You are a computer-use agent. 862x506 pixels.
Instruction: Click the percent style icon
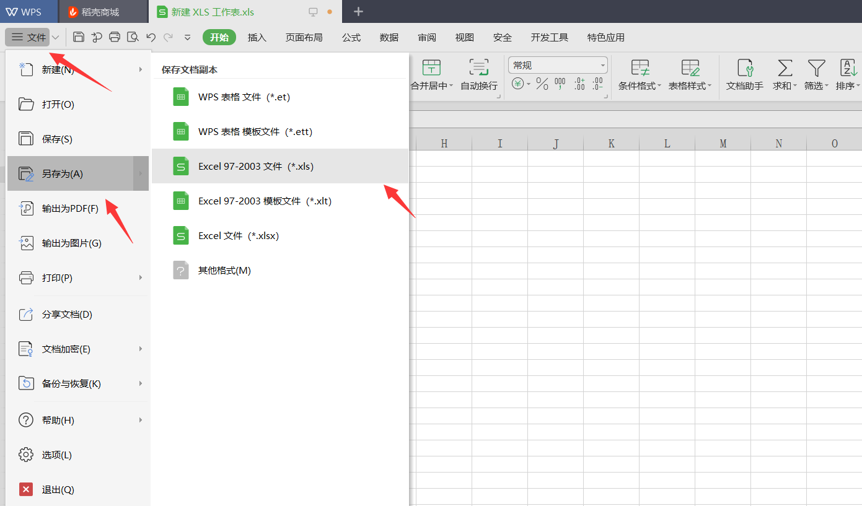[542, 84]
